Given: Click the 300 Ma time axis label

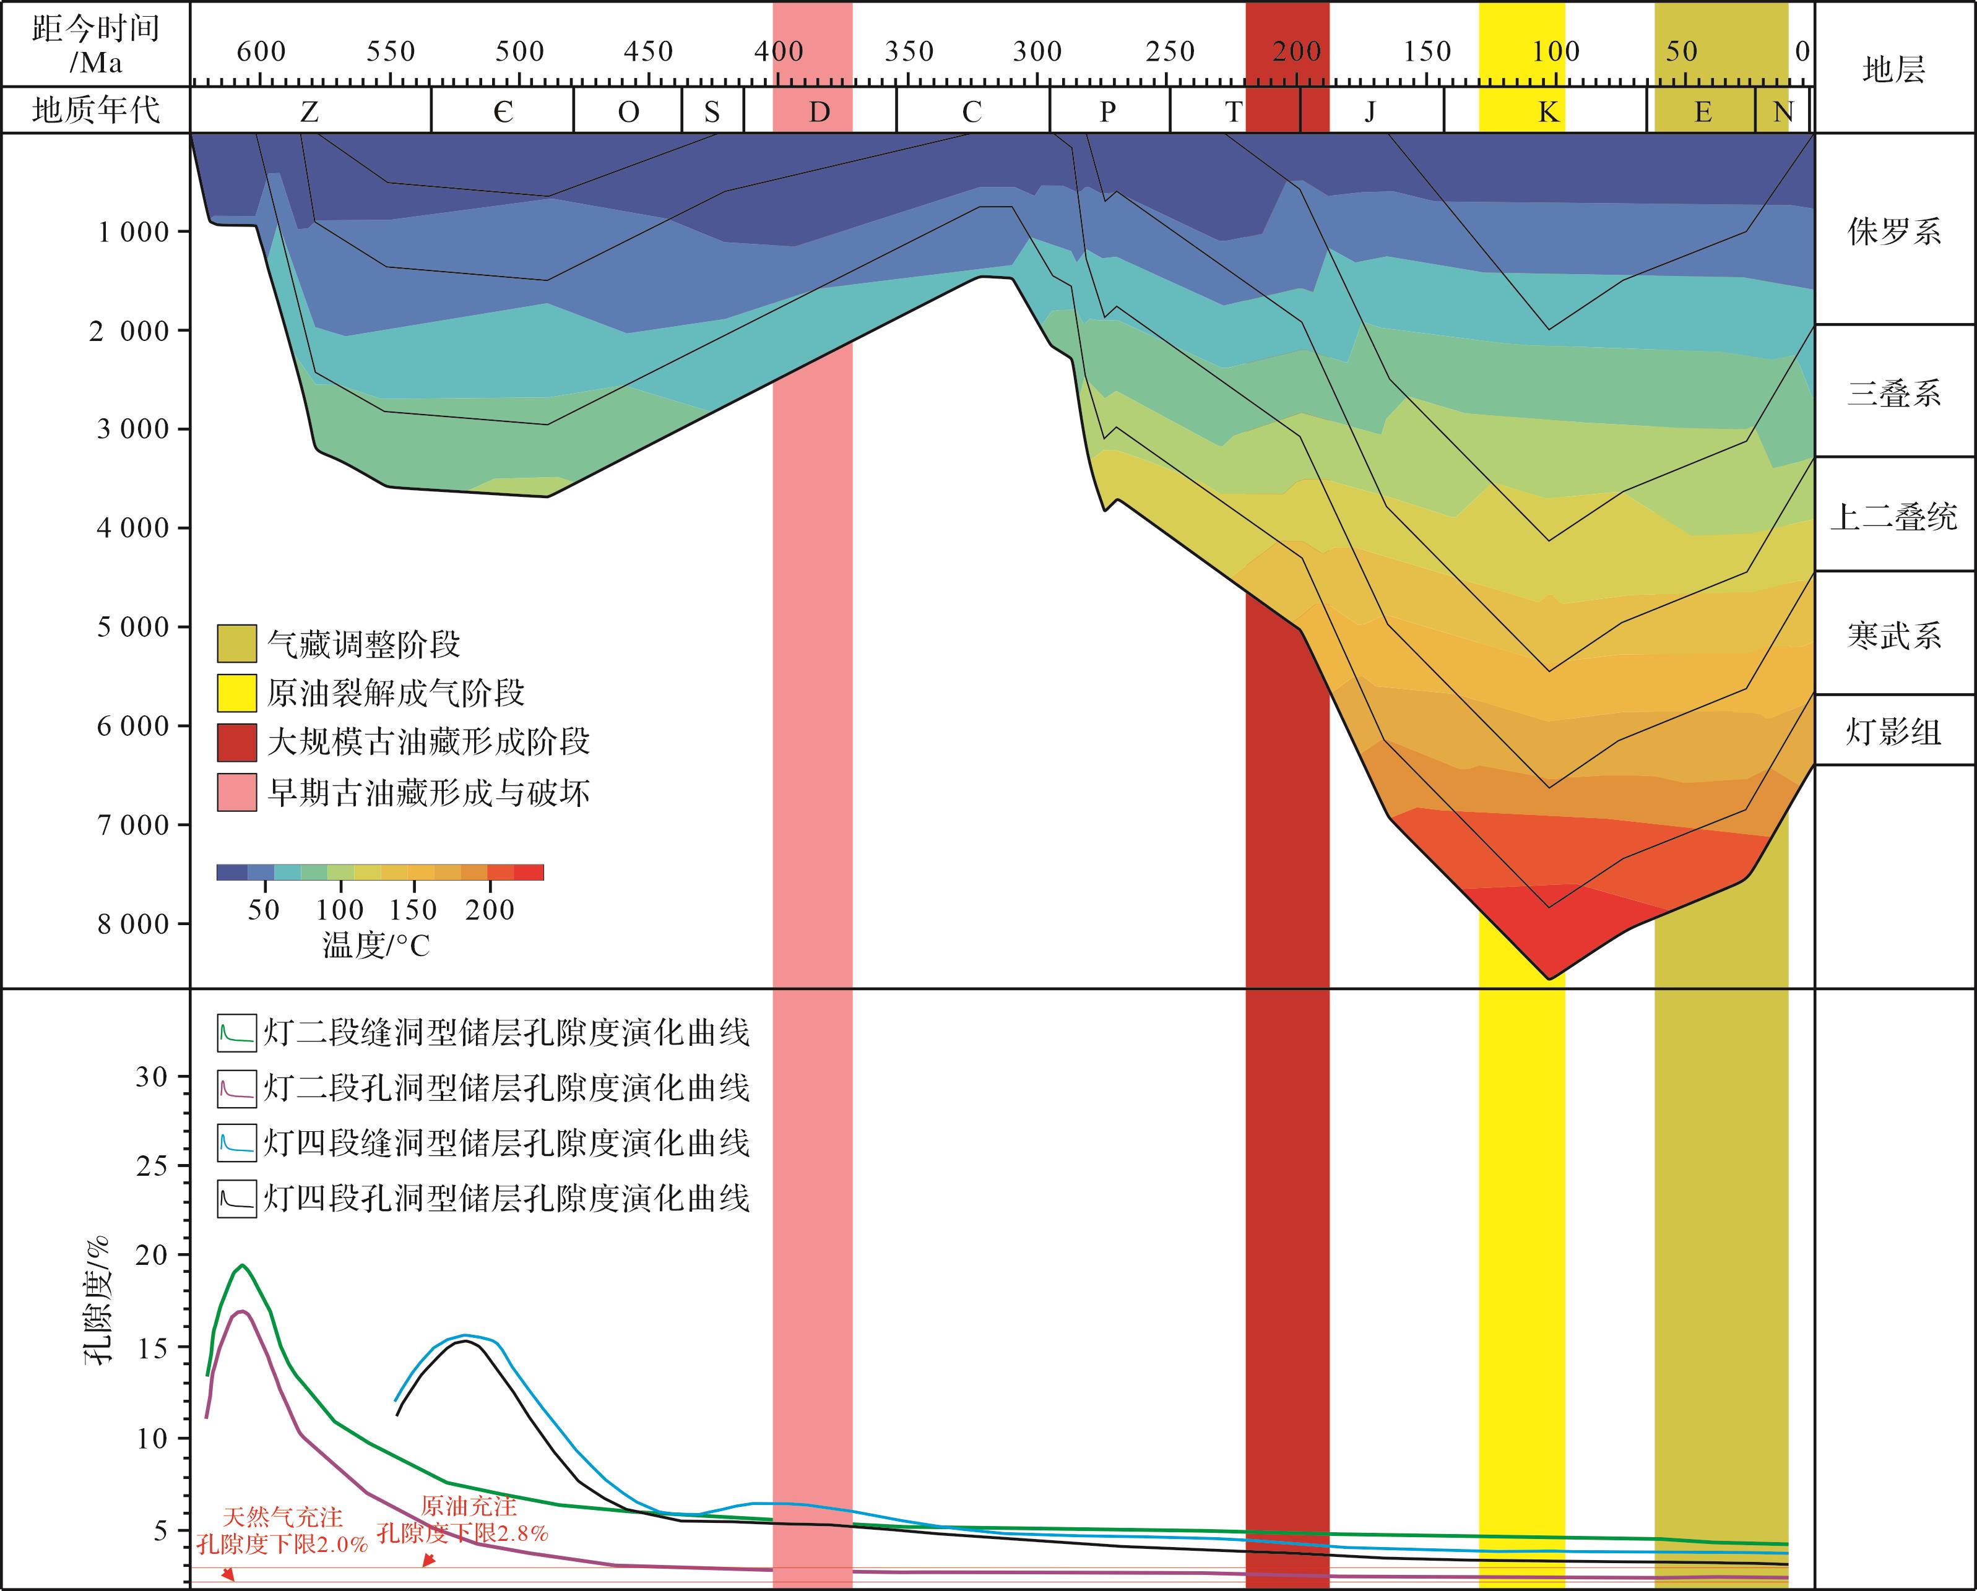Looking at the screenshot, I should pos(1037,51).
